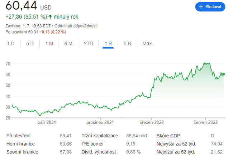This screenshot has width=233, height=161.
Task: Select the 1 M chart range
Action: (x=49, y=44)
